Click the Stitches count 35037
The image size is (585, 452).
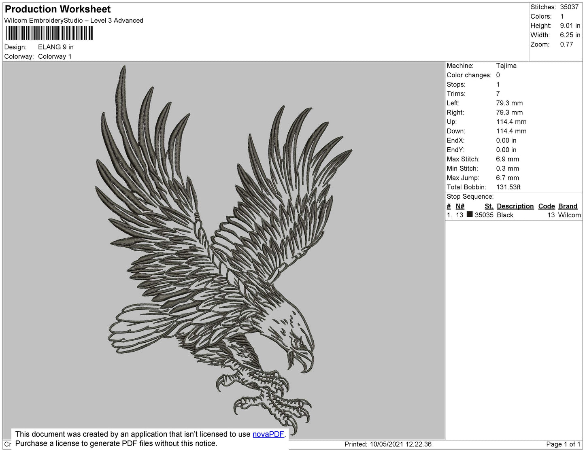pyautogui.click(x=569, y=7)
